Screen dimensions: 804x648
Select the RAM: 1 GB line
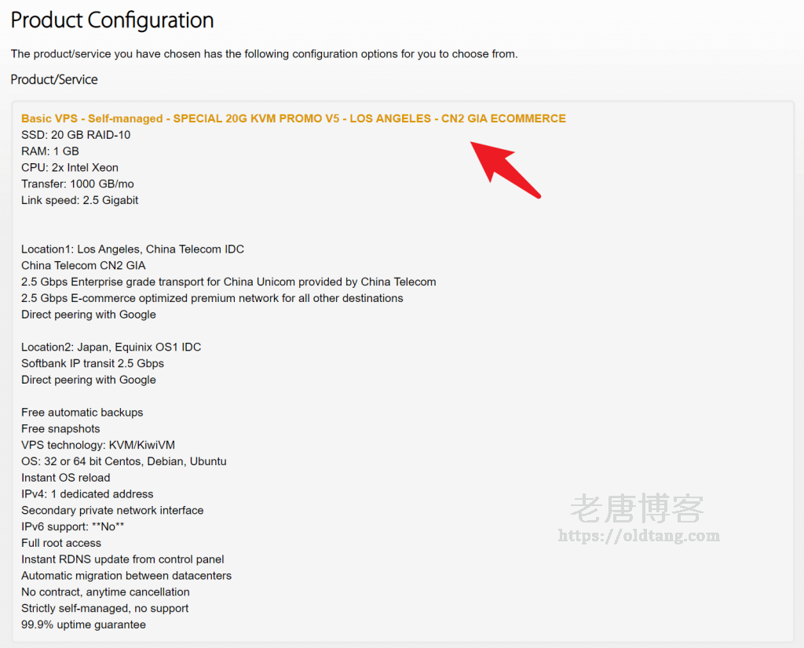[x=50, y=151]
